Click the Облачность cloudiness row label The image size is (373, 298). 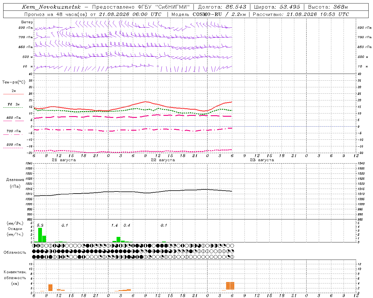pyautogui.click(x=15, y=252)
